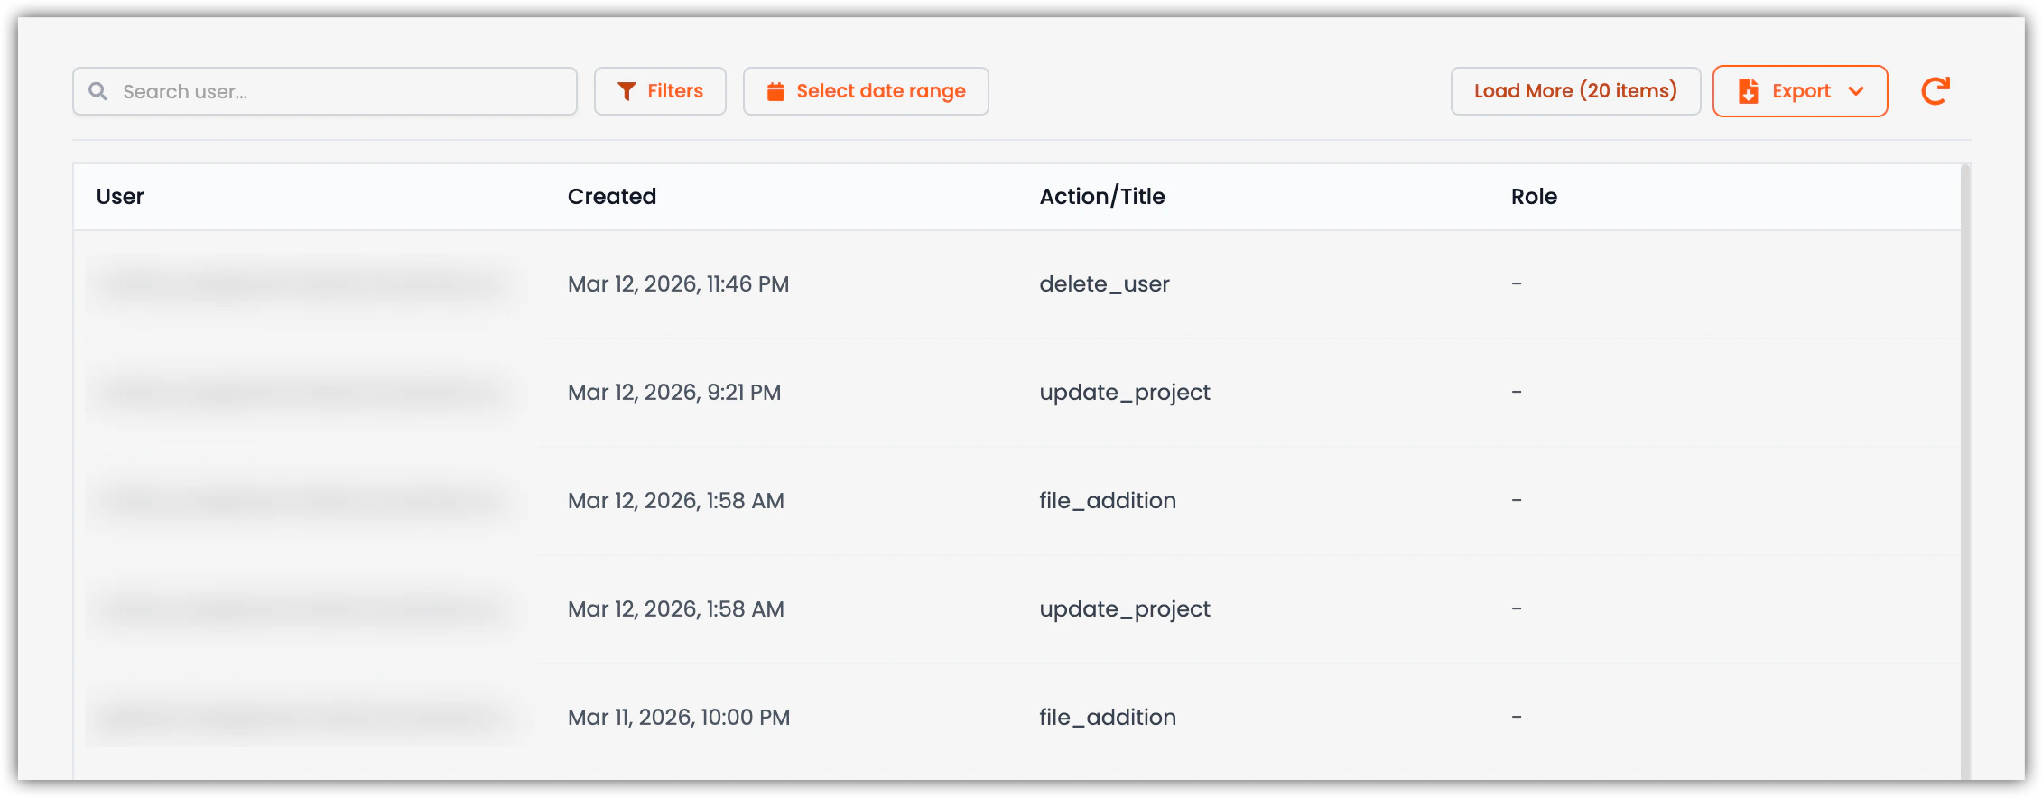The width and height of the screenshot is (2042, 798).
Task: Click the Export file download icon
Action: tap(1749, 91)
